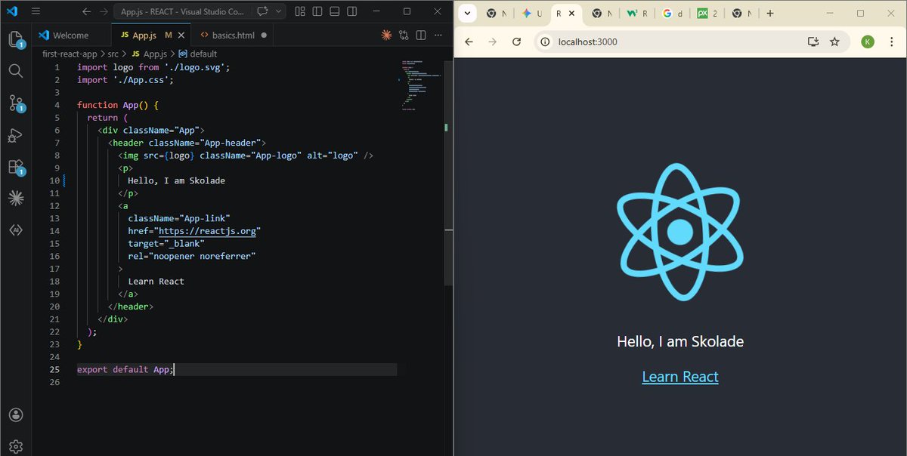Expand the chevron dropdown beside Copilot chat icon
This screenshot has height=456, width=907.
279,11
